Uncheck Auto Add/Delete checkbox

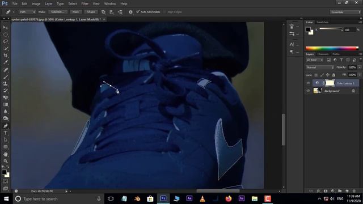tap(138, 11)
